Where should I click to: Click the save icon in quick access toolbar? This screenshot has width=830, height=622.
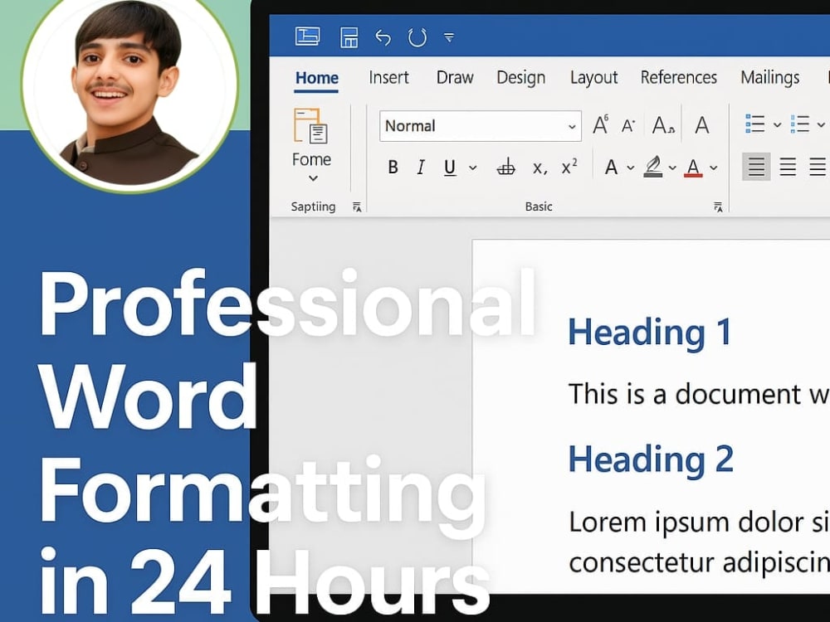[x=349, y=37]
